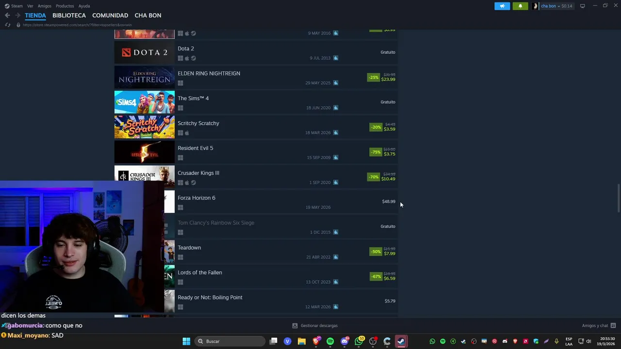Open the Windows Start menu
This screenshot has height=349, width=621.
click(186, 341)
